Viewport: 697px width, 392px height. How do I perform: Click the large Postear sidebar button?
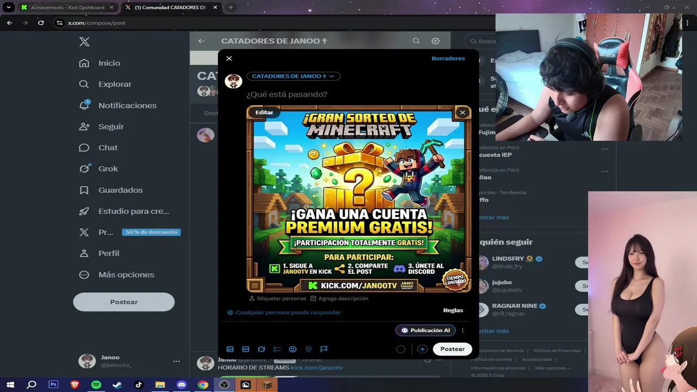click(124, 302)
